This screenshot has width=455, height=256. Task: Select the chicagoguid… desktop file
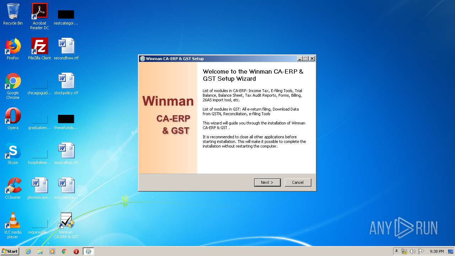click(39, 86)
